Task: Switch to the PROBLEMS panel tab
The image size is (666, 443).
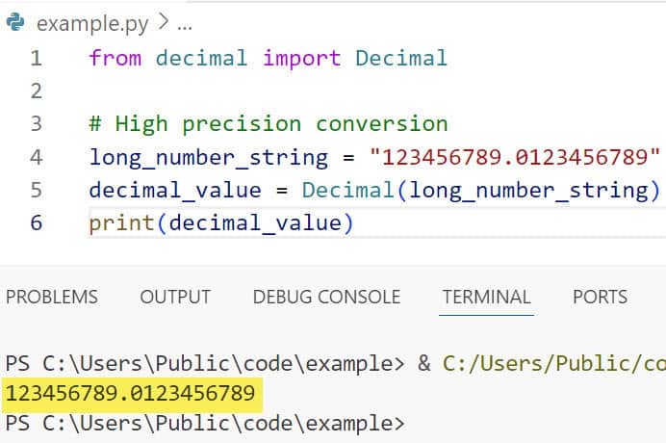Action: 52,297
